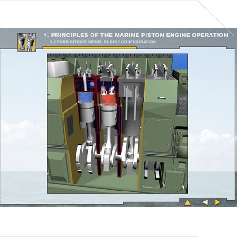Return to the menu with the up arrow
The height and width of the screenshot is (237, 237).
coord(188,202)
